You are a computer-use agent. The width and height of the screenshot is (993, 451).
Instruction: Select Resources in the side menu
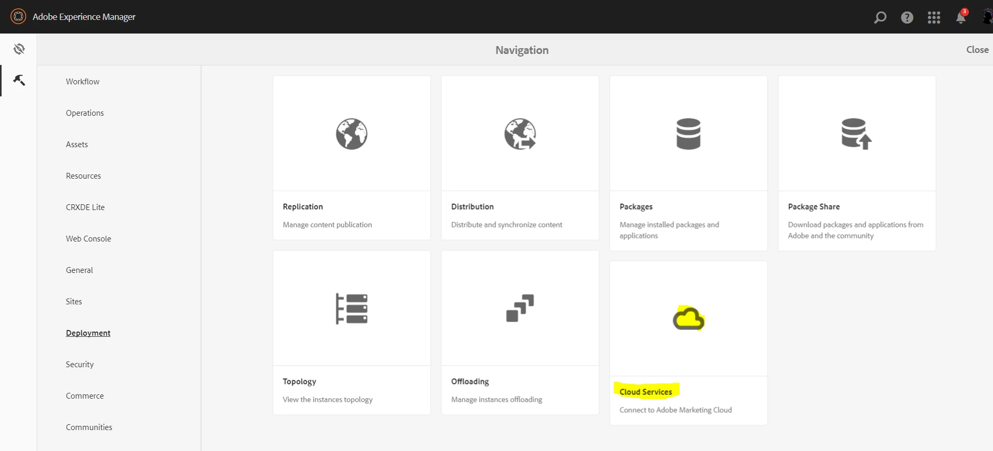[x=83, y=175]
